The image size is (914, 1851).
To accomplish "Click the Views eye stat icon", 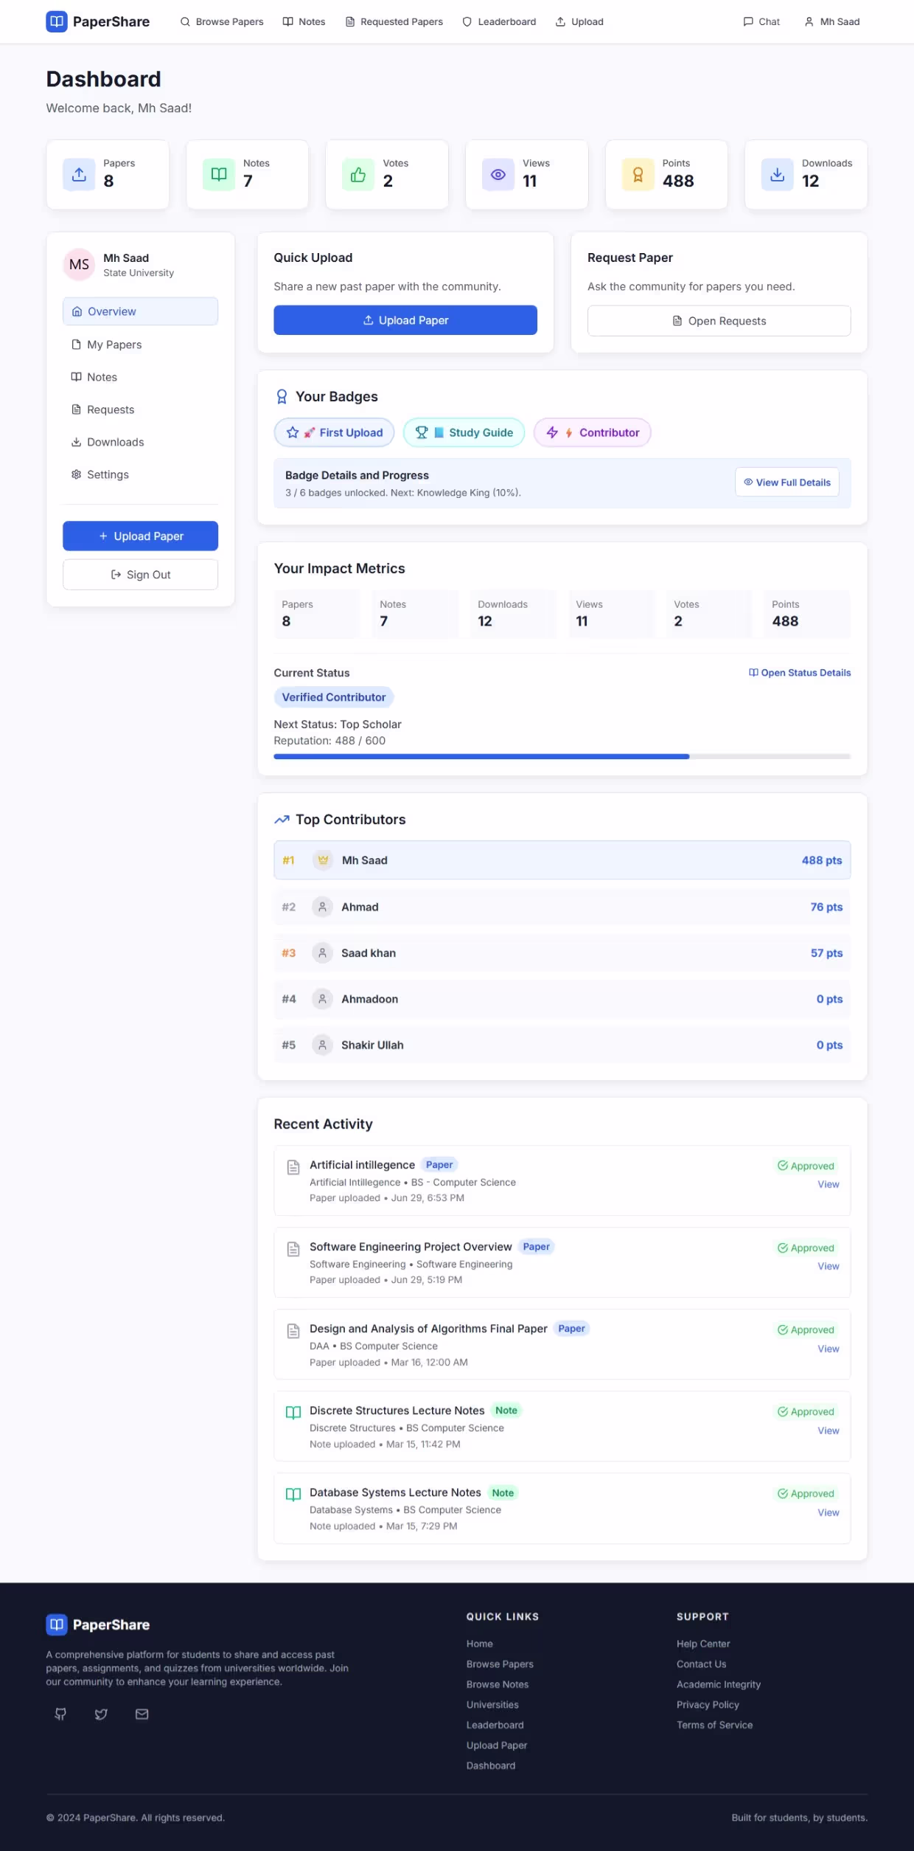I will pos(498,175).
